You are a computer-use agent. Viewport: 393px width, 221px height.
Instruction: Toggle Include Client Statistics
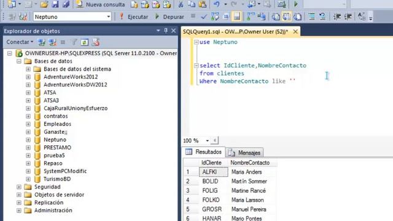pyautogui.click(x=262, y=17)
